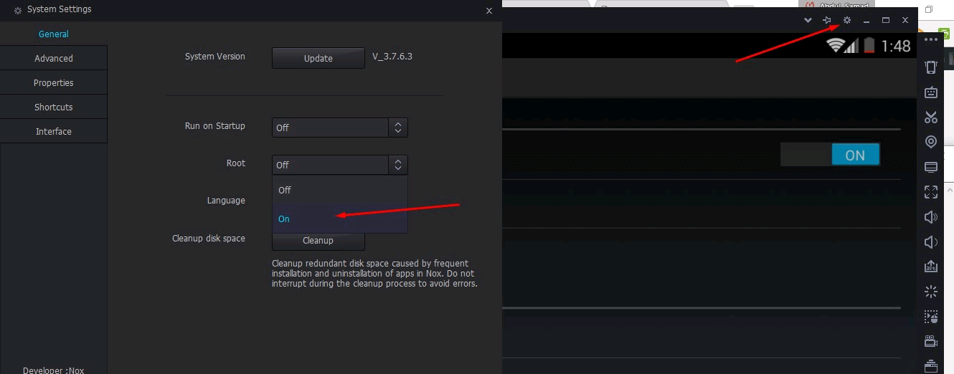This screenshot has height=374, width=954.
Task: Open the down-chevron menu in Nox title bar
Action: [x=808, y=20]
